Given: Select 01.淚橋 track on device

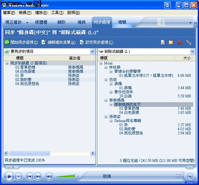Looking at the screenshot, I should click(125, 88).
